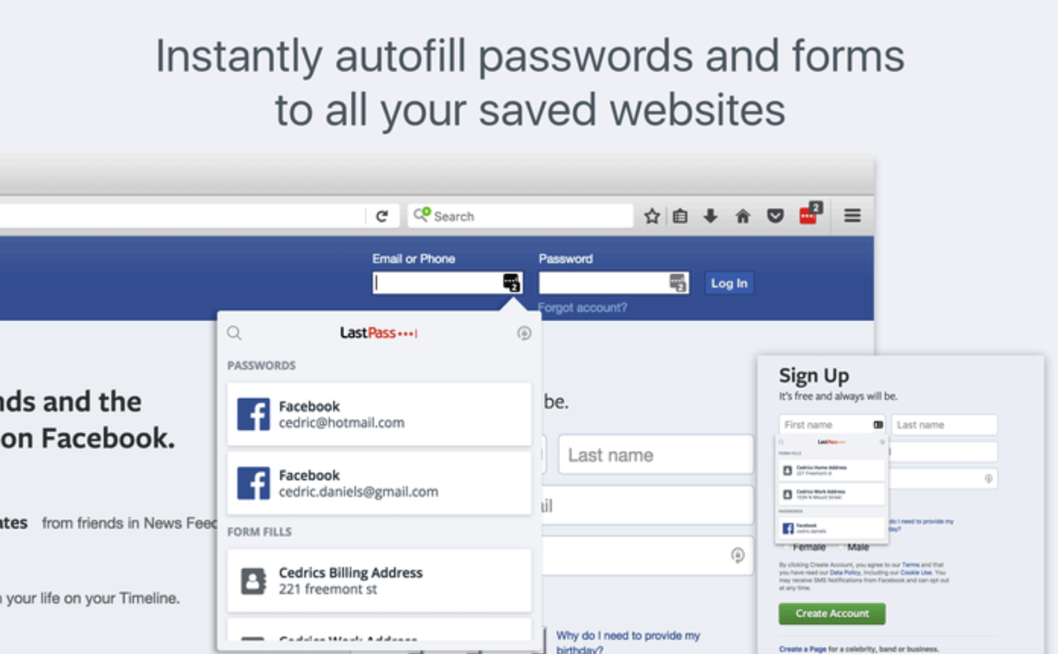The image size is (1058, 654).
Task: Search the LastPass popup vault
Action: point(234,333)
